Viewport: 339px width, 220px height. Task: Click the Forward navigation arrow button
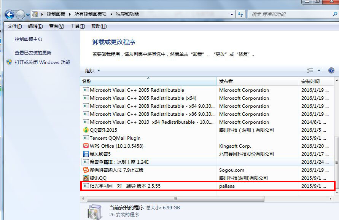(x=20, y=15)
